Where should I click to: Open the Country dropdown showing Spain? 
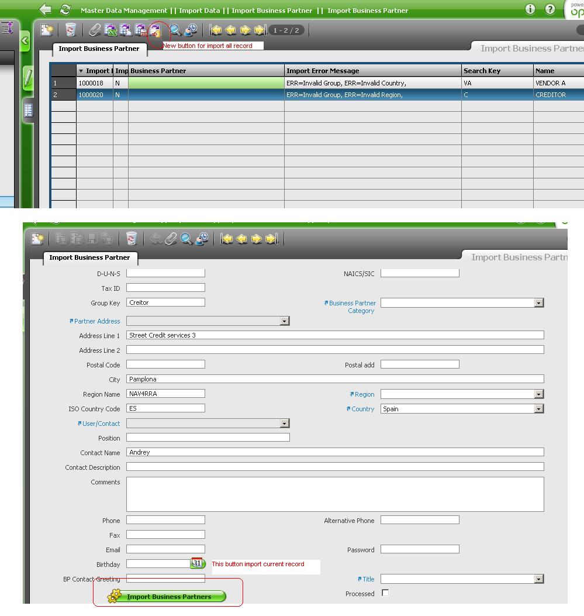538,409
